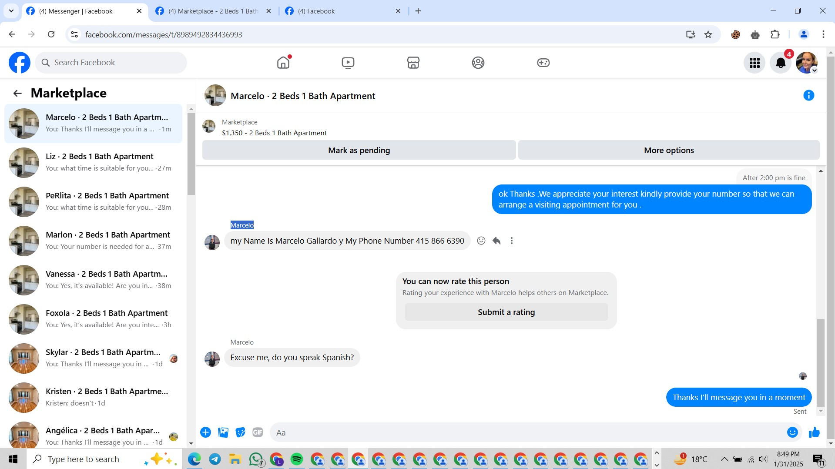Screen dimensions: 835x469
Task: Open account menu via profile picture
Action: (x=807, y=63)
